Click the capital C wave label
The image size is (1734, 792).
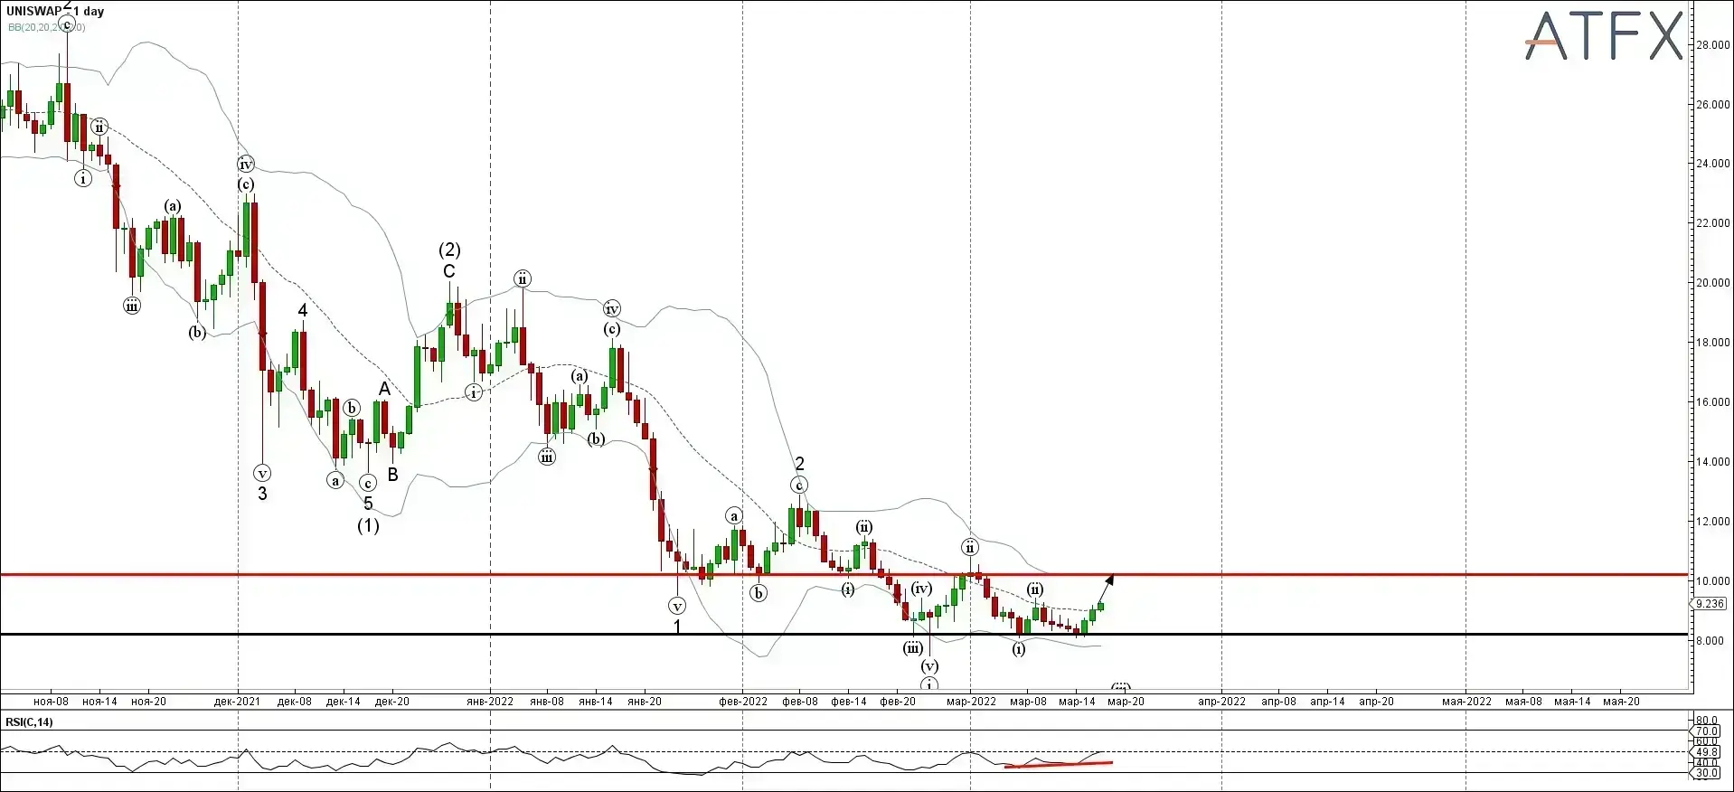[449, 271]
